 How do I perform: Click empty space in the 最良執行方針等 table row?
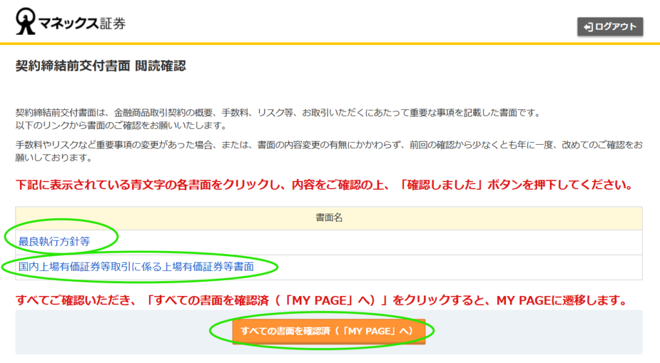(387, 243)
